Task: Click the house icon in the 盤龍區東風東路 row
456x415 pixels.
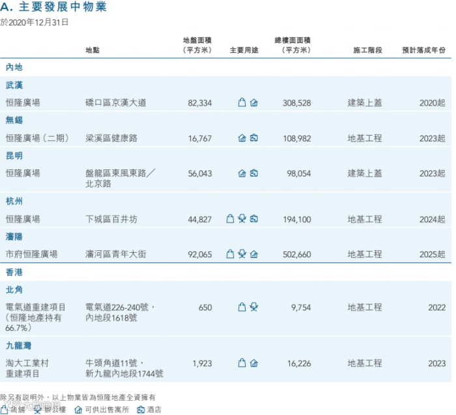Action: tap(242, 173)
